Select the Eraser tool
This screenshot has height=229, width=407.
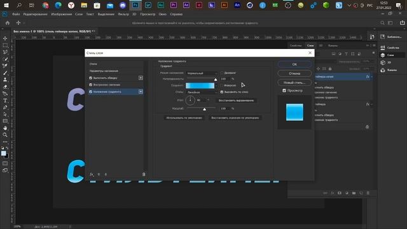[x=5, y=87]
